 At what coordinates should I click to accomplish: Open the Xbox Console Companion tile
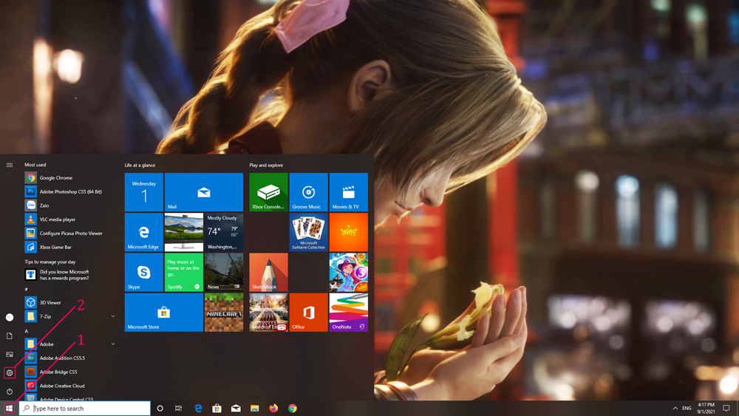(x=269, y=192)
